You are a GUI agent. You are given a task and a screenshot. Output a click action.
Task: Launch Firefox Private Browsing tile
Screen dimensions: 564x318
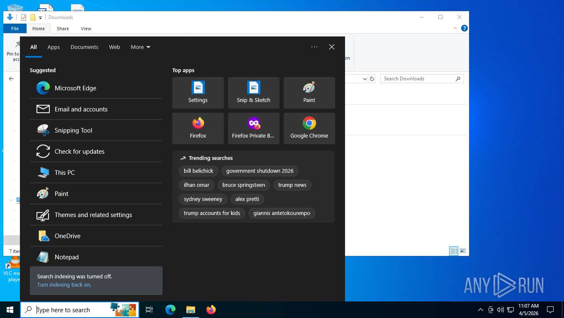pyautogui.click(x=253, y=128)
